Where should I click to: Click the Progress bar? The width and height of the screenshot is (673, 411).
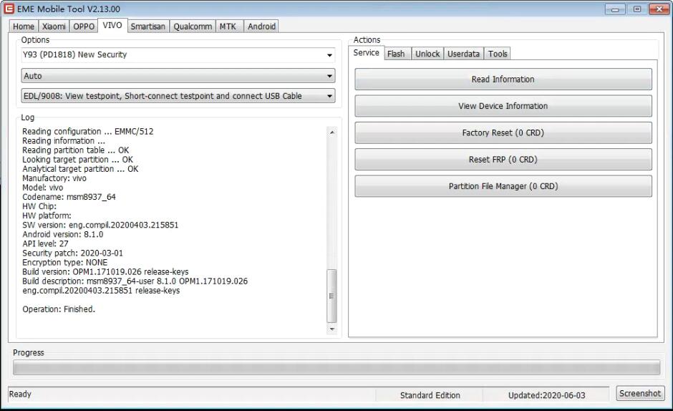pos(336,367)
